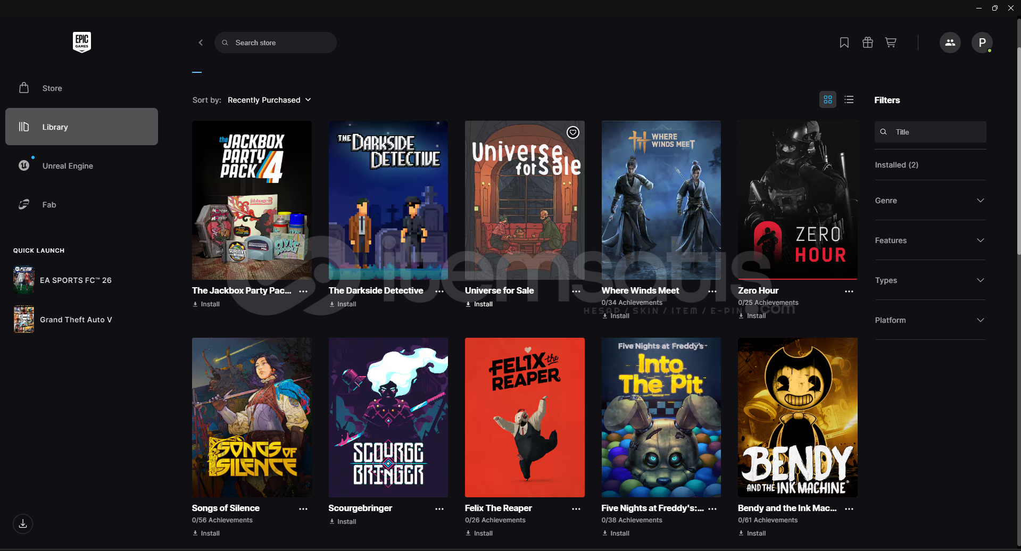
Task: Expand the Platform filter
Action: point(930,320)
